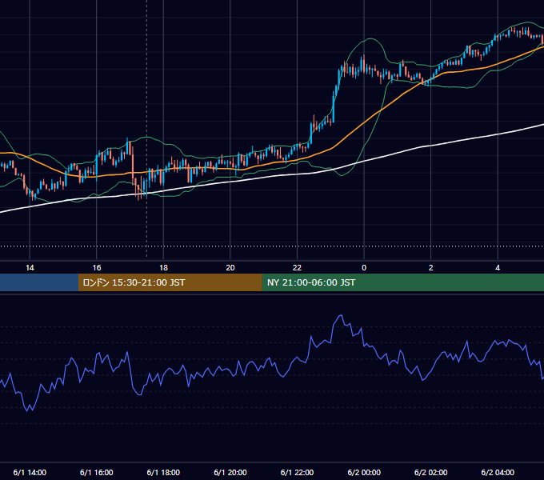Click hour label 0 on time axis
The width and height of the screenshot is (544, 480).
click(x=364, y=268)
